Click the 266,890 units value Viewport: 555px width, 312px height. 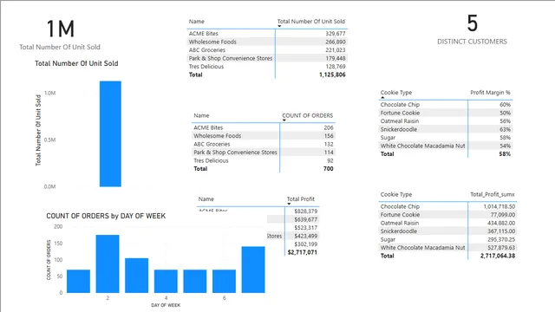tap(336, 42)
